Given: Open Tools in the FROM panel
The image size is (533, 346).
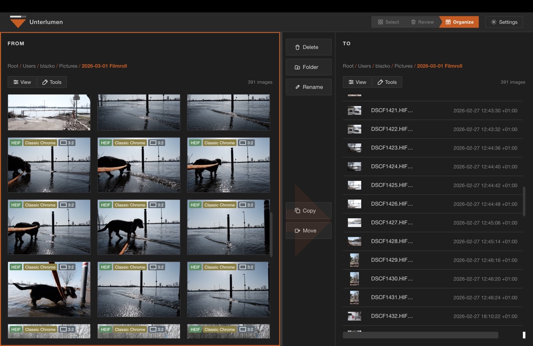Looking at the screenshot, I should point(52,82).
